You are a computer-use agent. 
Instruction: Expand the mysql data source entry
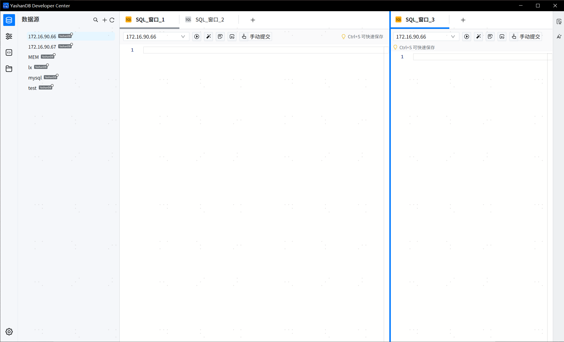click(35, 77)
